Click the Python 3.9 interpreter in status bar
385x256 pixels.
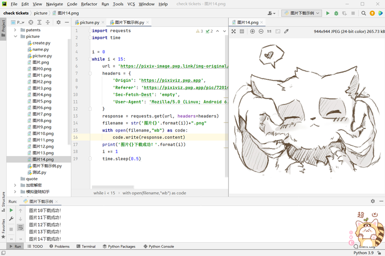(x=364, y=252)
